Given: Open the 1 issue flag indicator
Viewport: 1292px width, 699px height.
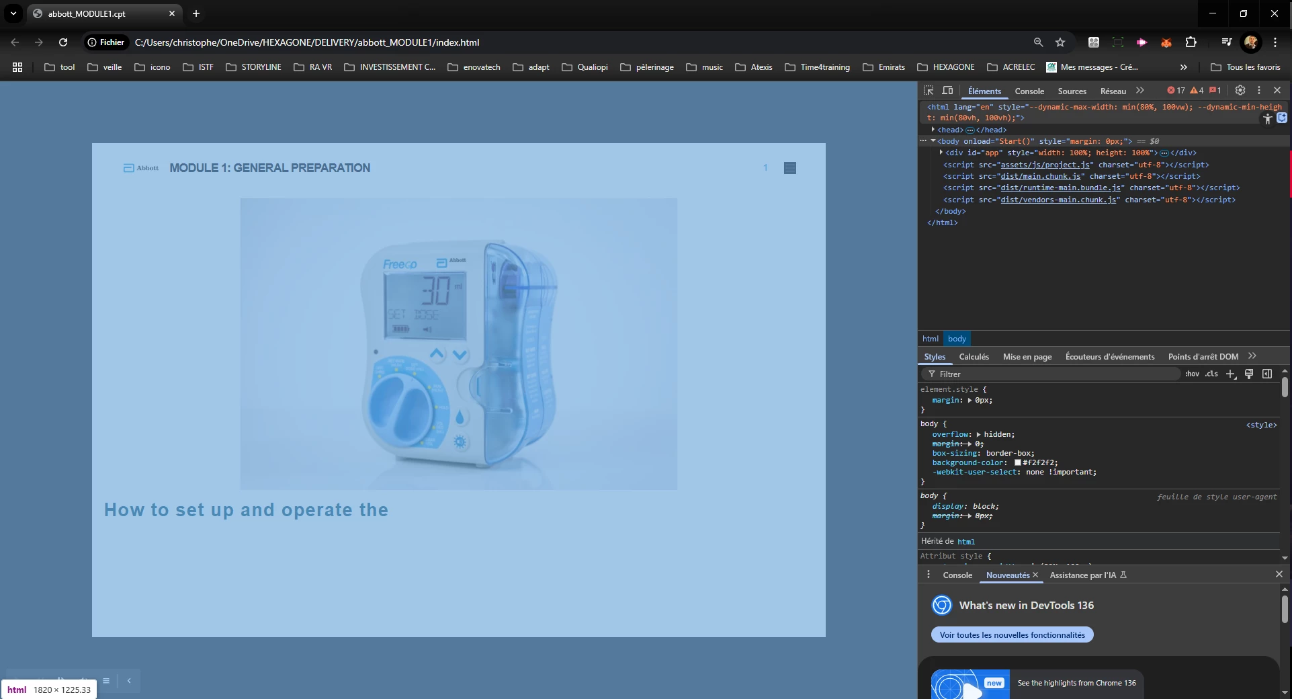Looking at the screenshot, I should click(1215, 90).
